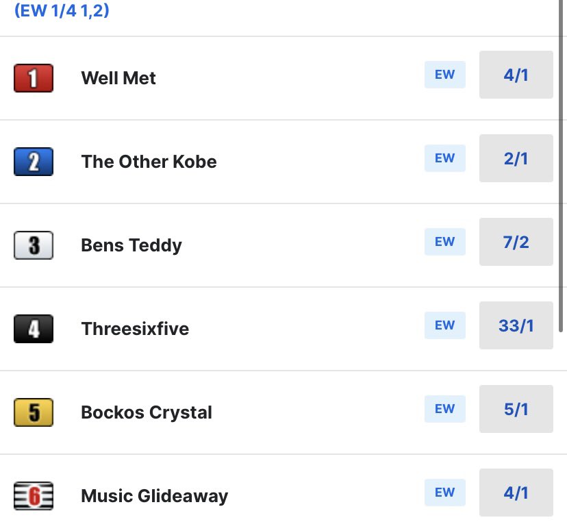Toggle each-way for The Other Kobe
Screen dimensions: 567x522
[444, 158]
